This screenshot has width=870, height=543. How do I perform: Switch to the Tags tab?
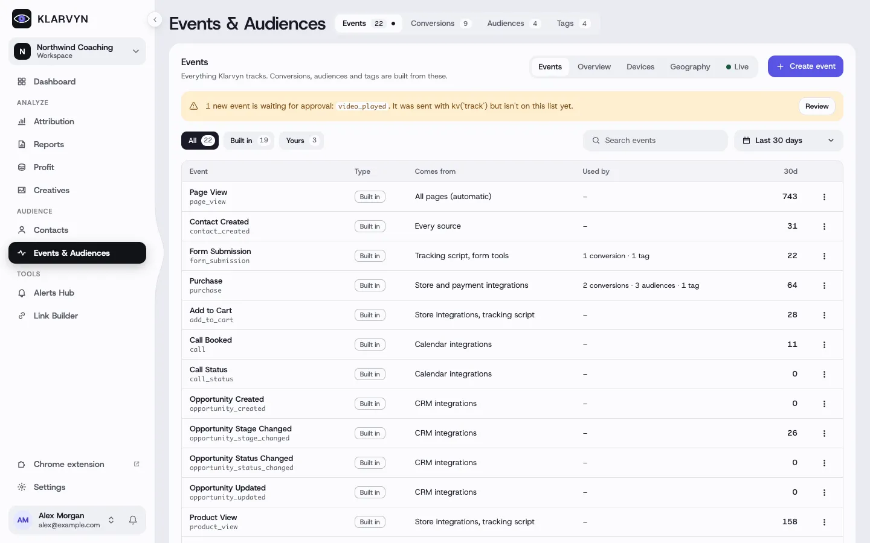click(573, 24)
